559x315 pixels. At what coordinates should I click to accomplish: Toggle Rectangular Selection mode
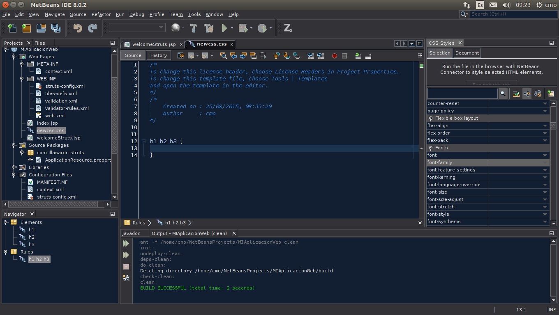263,55
